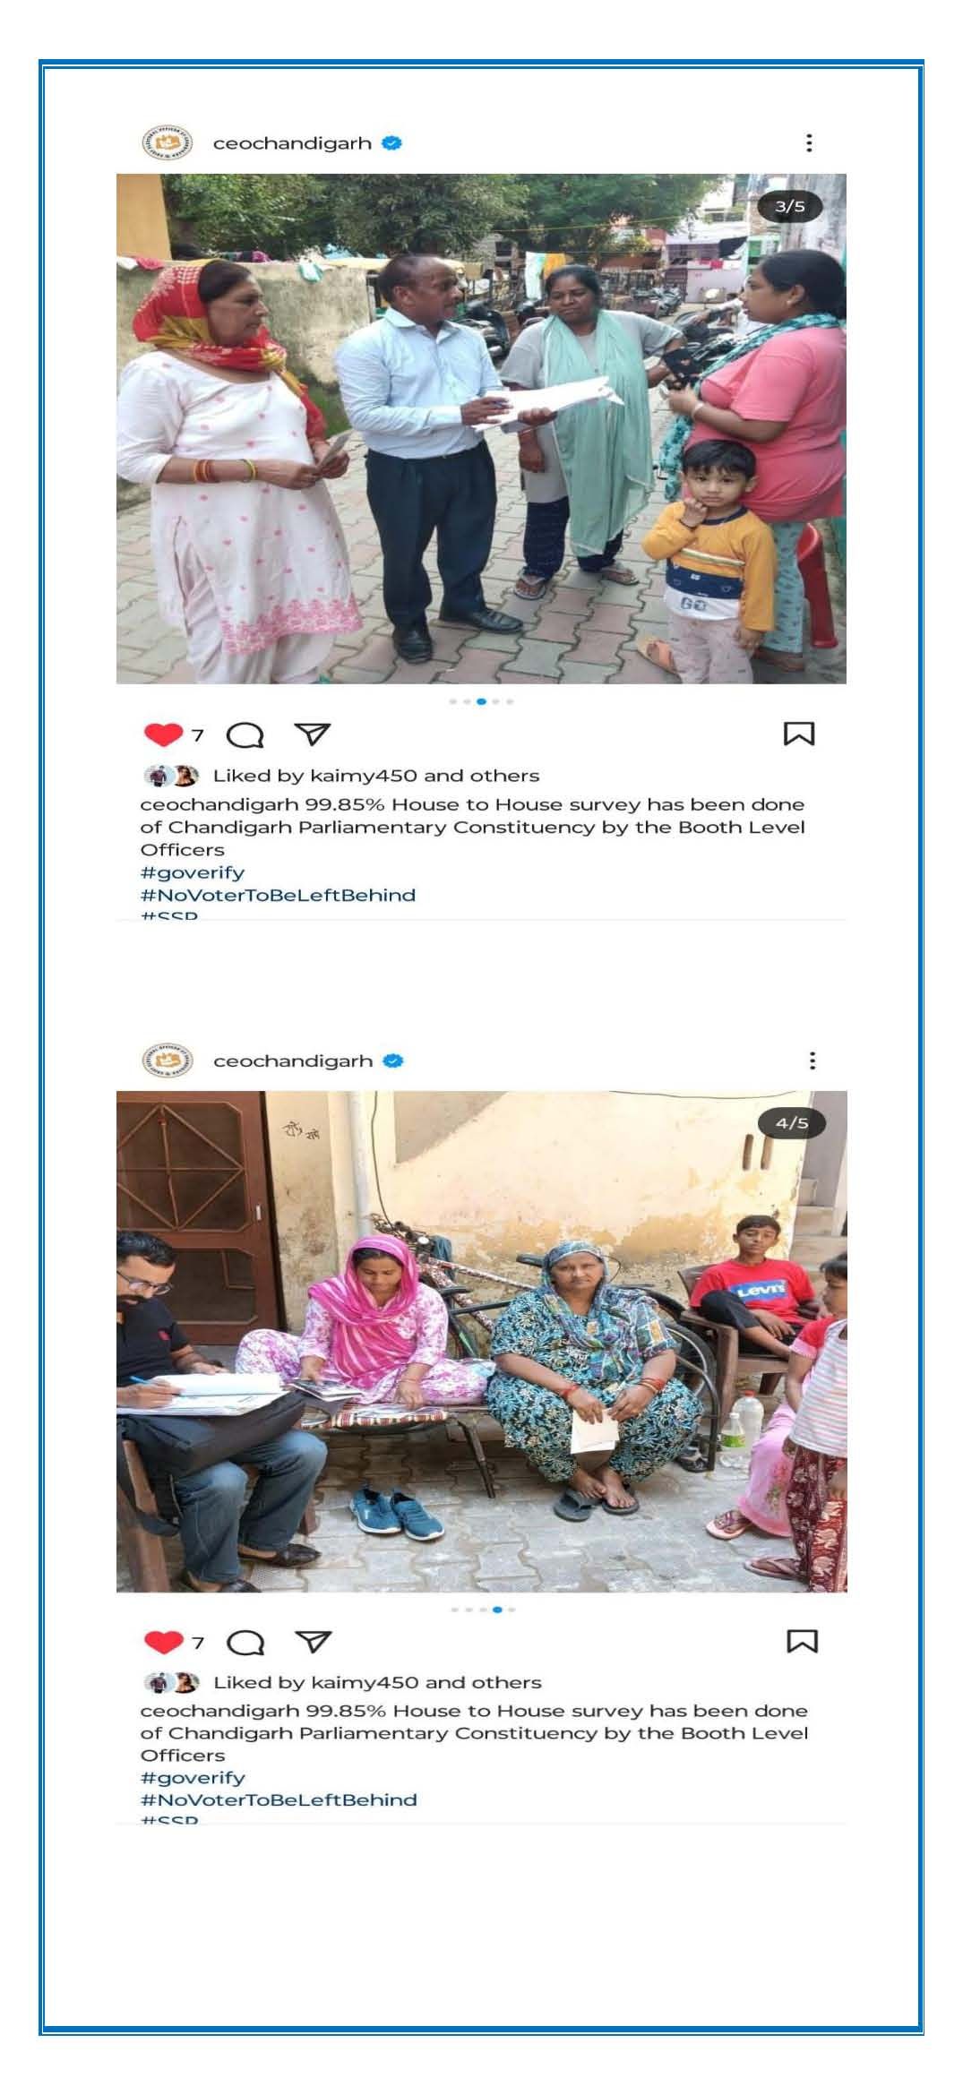This screenshot has height=2095, width=963.
Task: Share the first post via paper plane icon
Action: 313,734
